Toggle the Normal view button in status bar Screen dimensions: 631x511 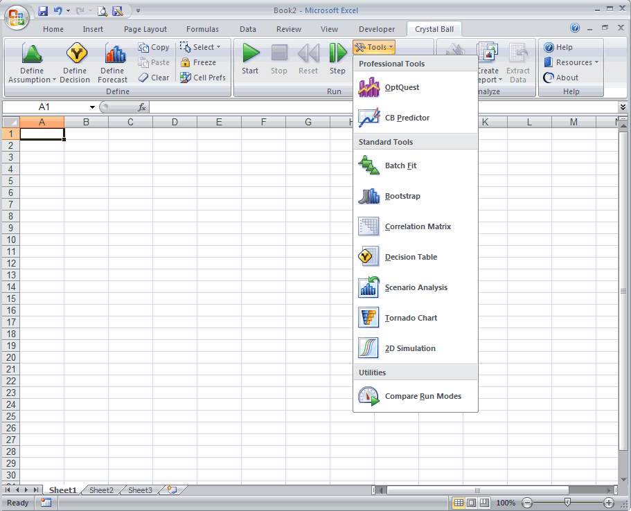[459, 503]
